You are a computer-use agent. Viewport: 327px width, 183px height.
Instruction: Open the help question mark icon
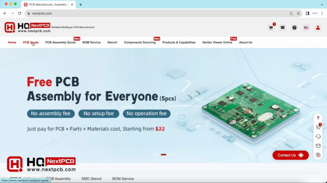pos(294,27)
